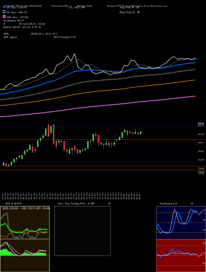The height and width of the screenshot is (272, 206).
Task: Click the 'Intra Day Trading Price' panel title
Action: 72,204
